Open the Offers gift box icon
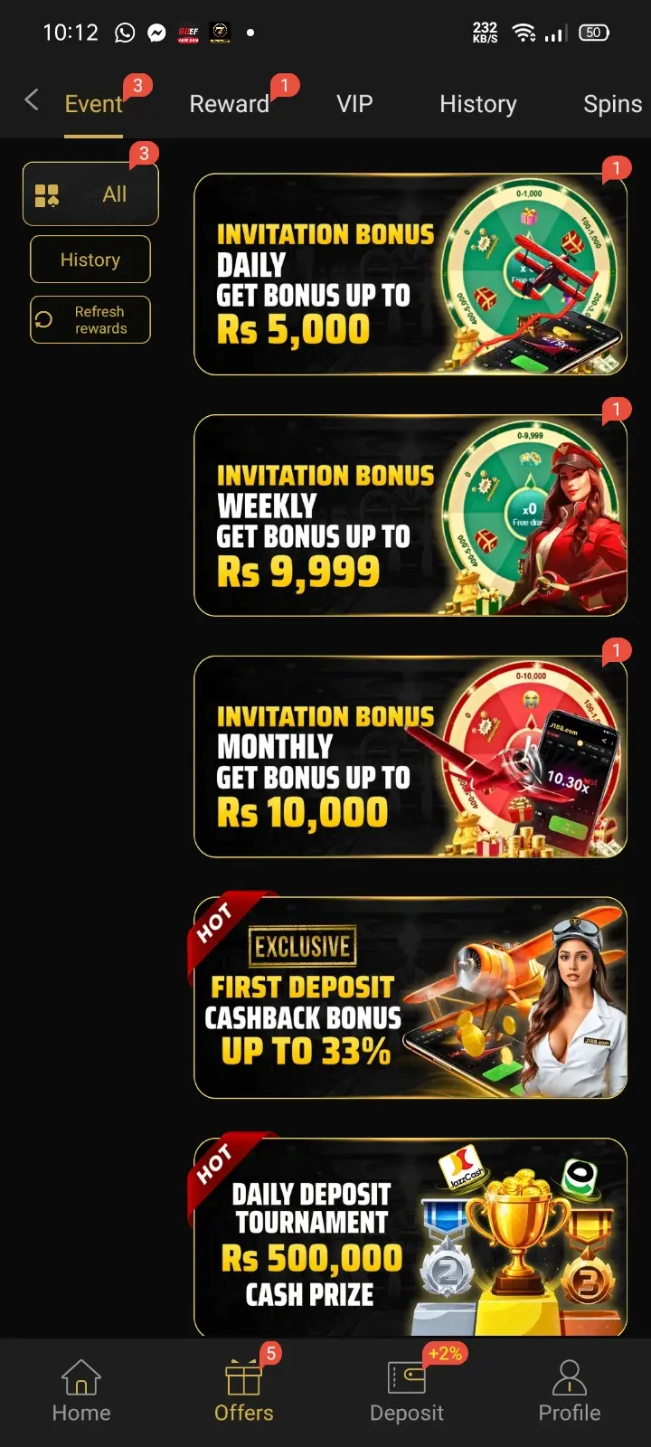The height and width of the screenshot is (1447, 651). pos(243,1377)
